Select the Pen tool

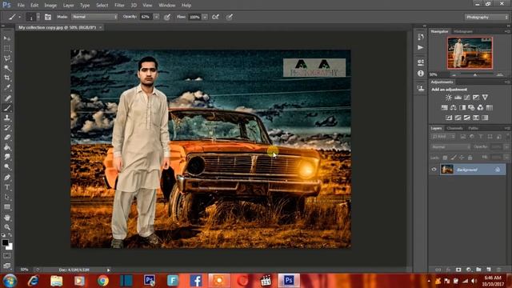pos(7,178)
